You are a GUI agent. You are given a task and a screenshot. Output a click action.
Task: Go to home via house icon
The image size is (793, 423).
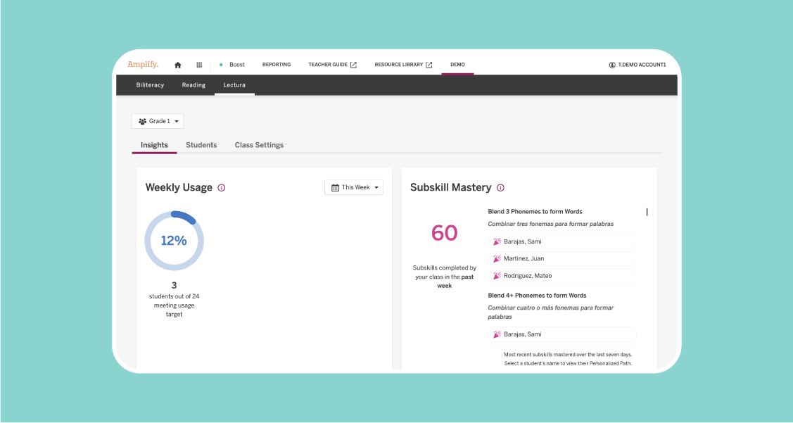point(178,65)
